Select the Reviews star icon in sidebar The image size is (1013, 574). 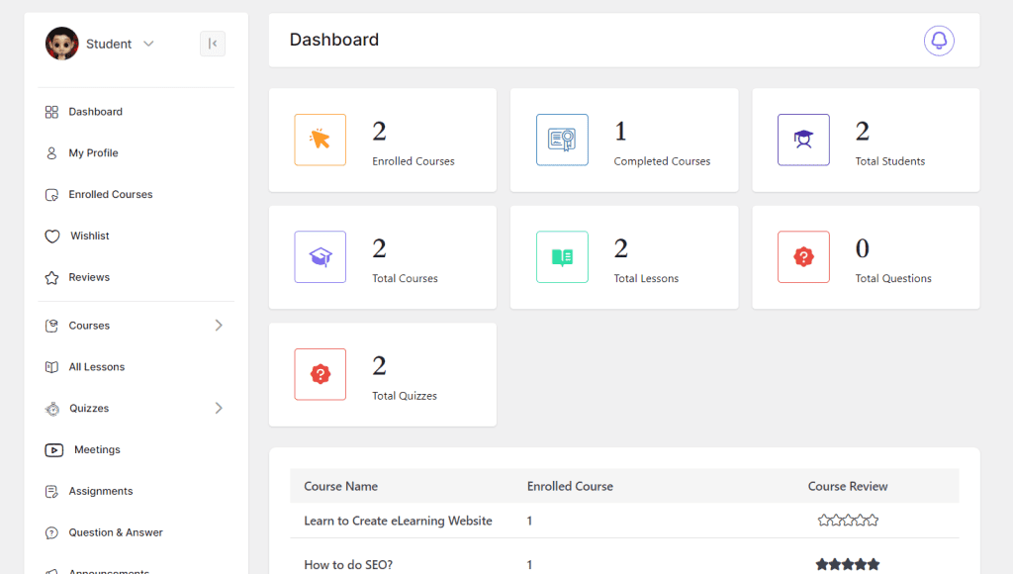(51, 277)
